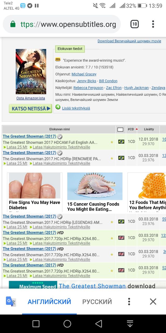This screenshot has height=333, width=166.
Task: Click Lataa 25 Mt under LEGENDAS AM row
Action: (x=17, y=227)
